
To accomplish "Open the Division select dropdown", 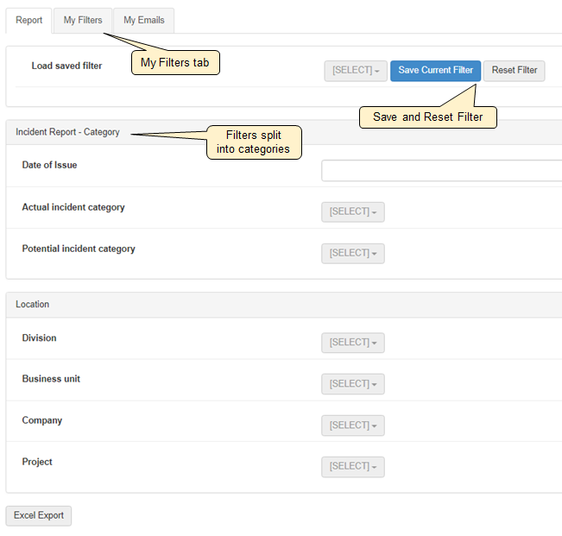I will pos(352,343).
